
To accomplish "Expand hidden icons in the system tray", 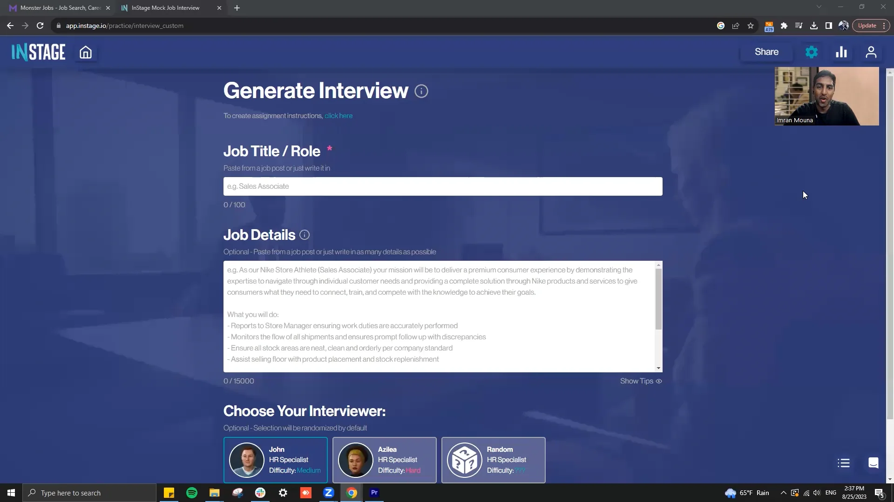I will [x=783, y=493].
